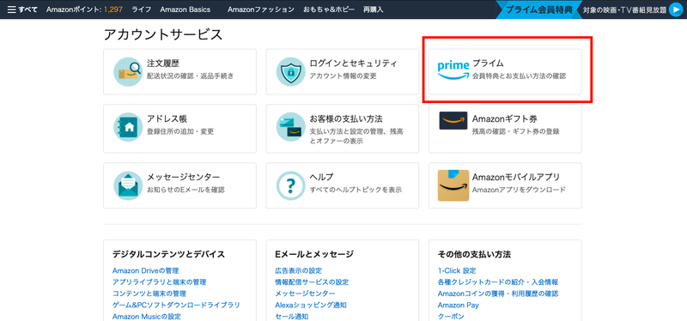Image resolution: width=687 pixels, height=321 pixels.
Task: Click Amazonコインの獲得・利用履歴の確認 link
Action: click(498, 294)
